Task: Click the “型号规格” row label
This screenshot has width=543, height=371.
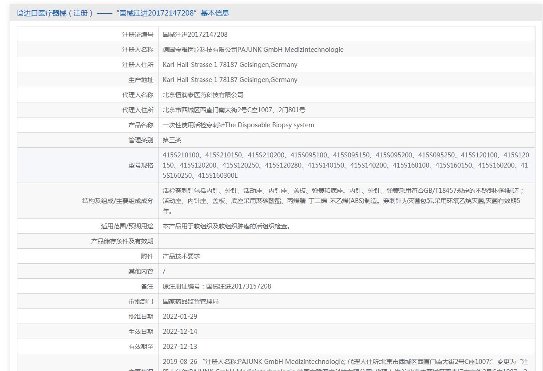Action: [x=141, y=165]
